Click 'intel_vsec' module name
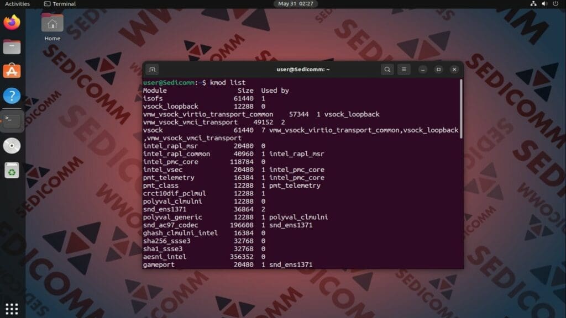 click(x=163, y=170)
